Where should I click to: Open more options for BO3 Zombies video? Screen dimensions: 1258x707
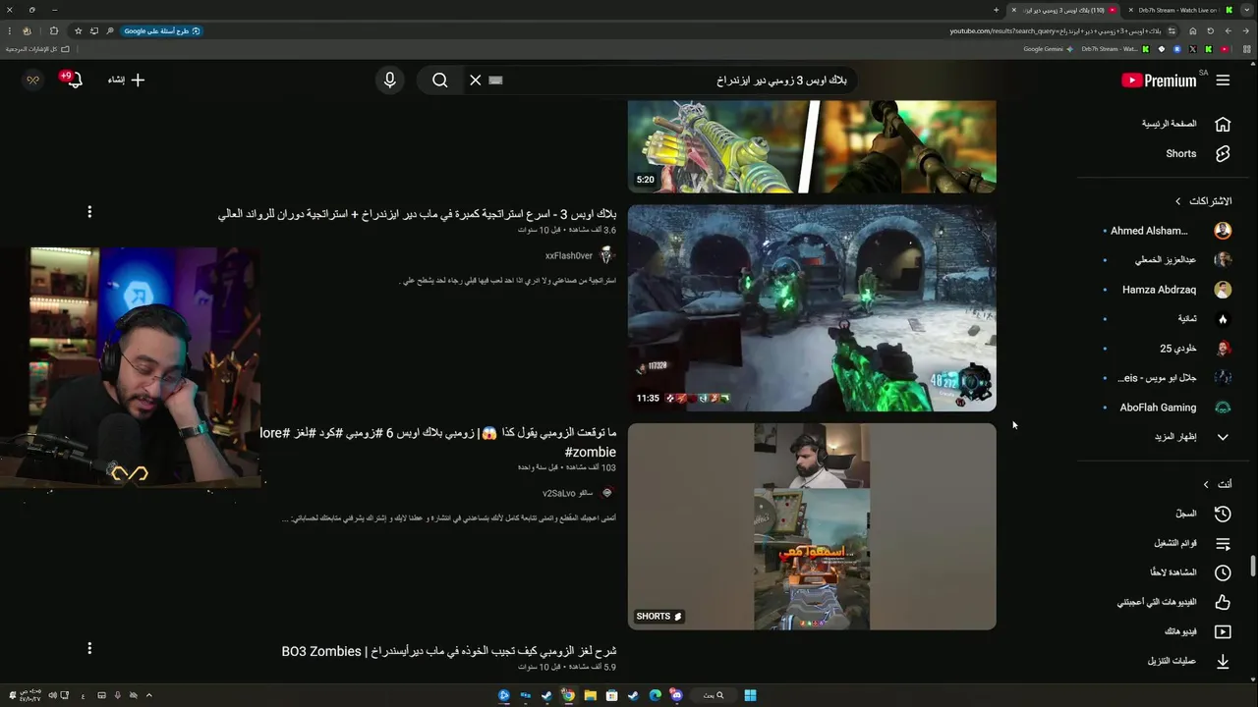[x=89, y=648]
